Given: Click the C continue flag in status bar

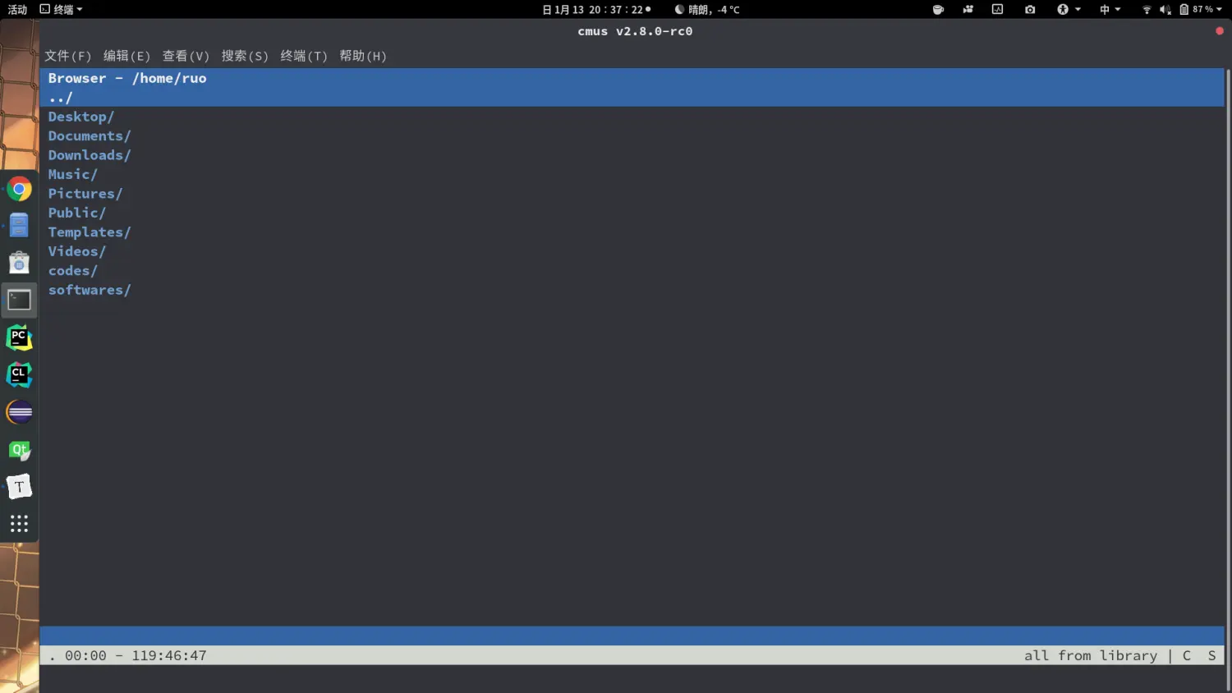Looking at the screenshot, I should 1187,655.
